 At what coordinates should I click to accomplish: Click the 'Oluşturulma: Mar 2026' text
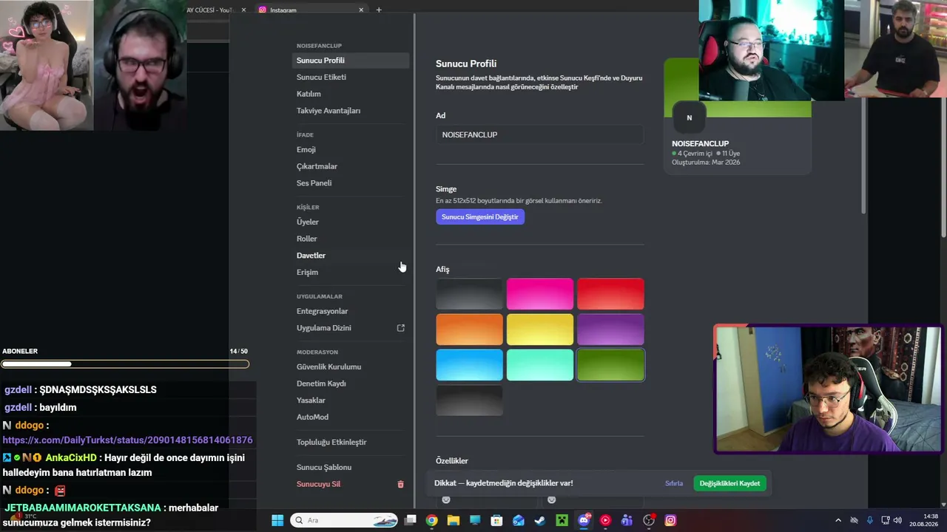706,163
